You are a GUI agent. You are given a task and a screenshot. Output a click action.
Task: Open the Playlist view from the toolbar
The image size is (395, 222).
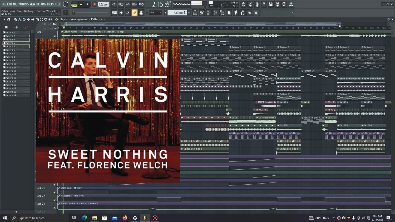point(195,13)
